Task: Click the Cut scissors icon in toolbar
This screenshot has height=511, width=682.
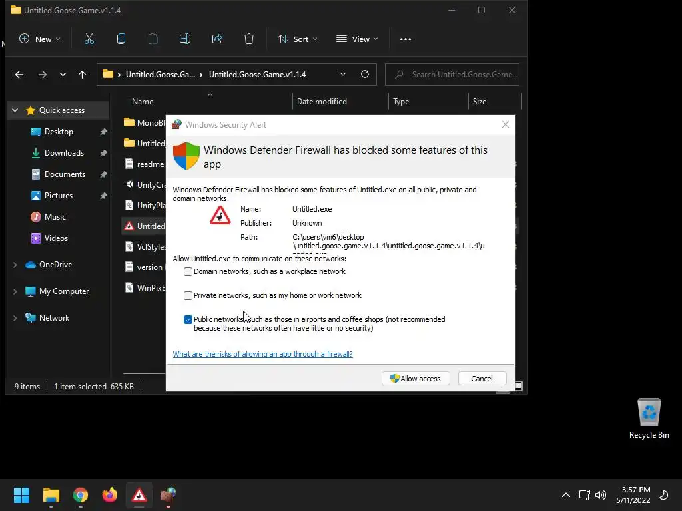Action: [x=89, y=39]
